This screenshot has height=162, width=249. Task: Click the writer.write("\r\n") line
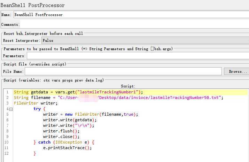tap(69, 125)
